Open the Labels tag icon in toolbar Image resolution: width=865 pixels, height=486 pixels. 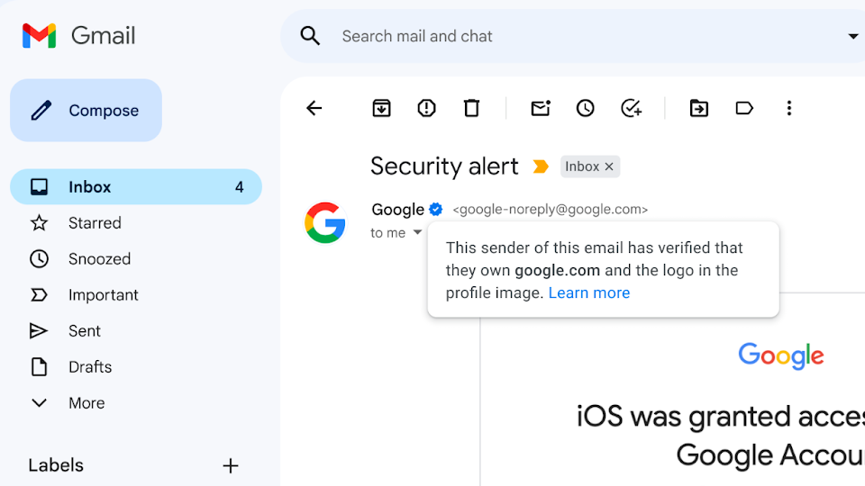[744, 108]
